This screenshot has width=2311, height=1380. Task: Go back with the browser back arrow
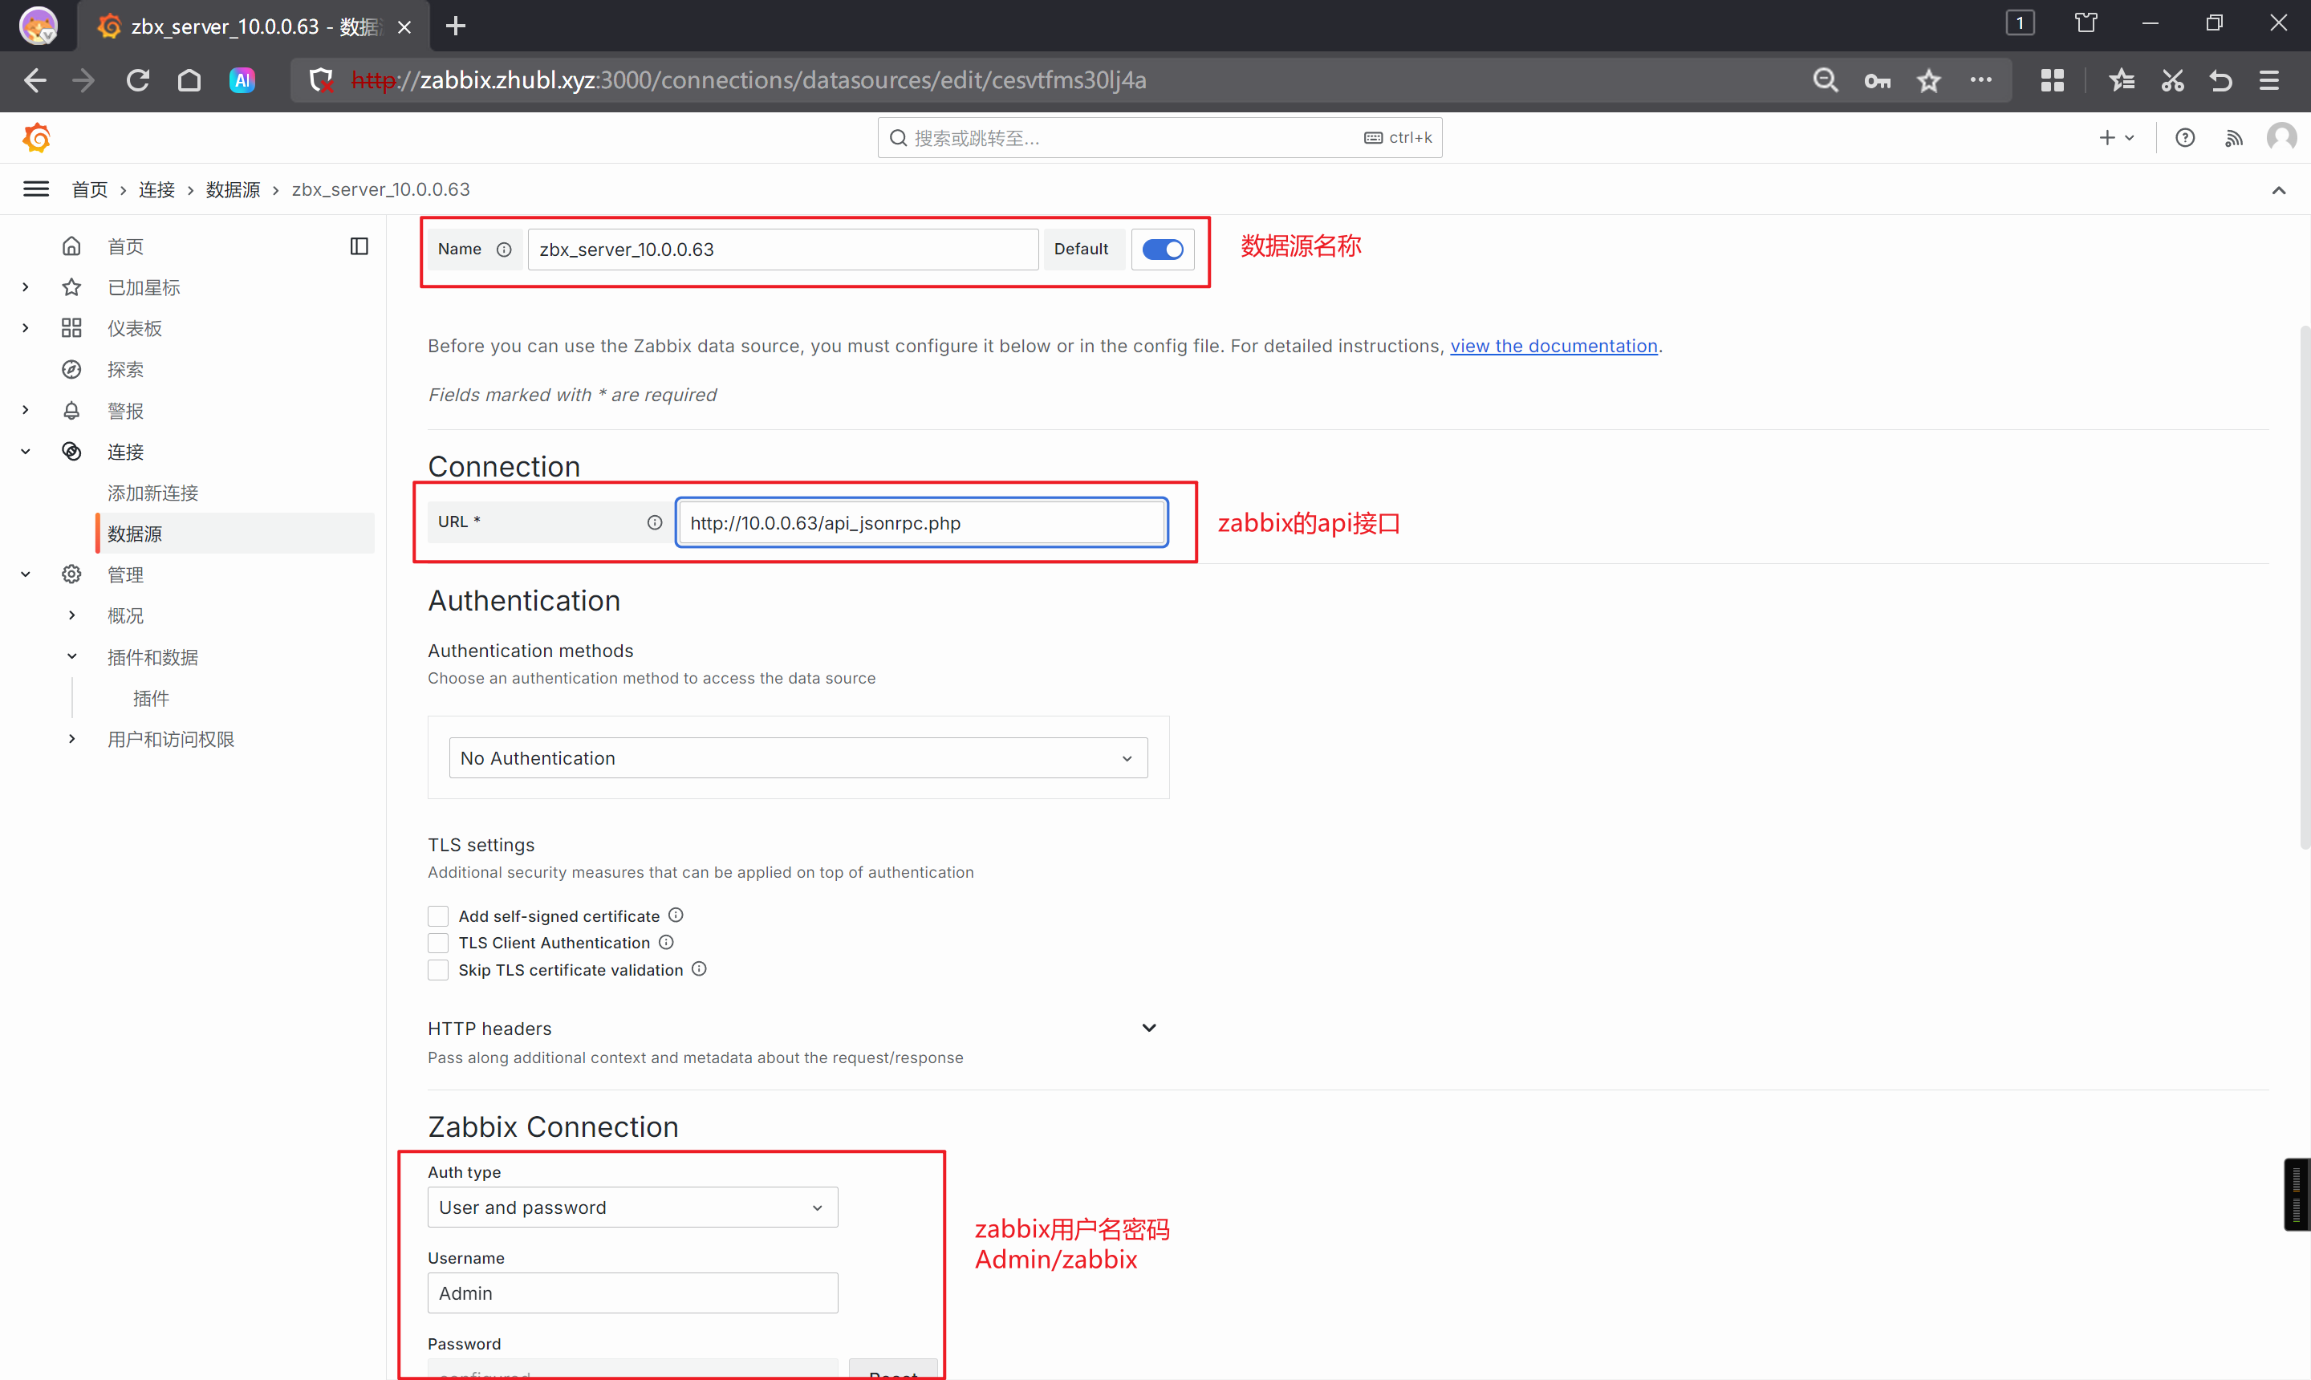35,80
